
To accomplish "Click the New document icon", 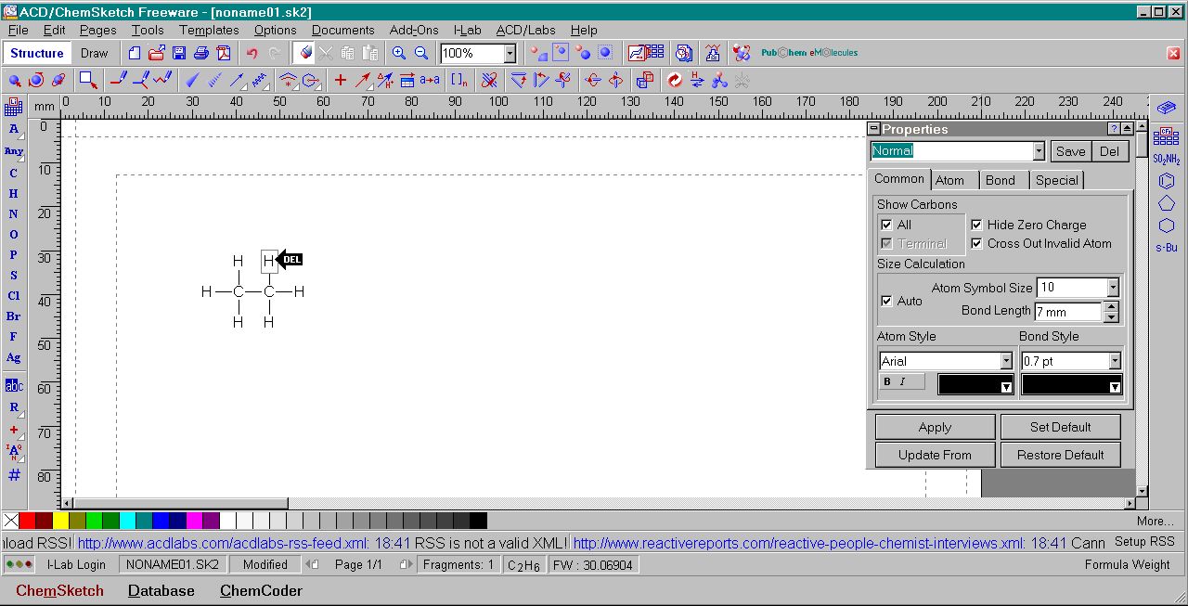I will [x=136, y=53].
